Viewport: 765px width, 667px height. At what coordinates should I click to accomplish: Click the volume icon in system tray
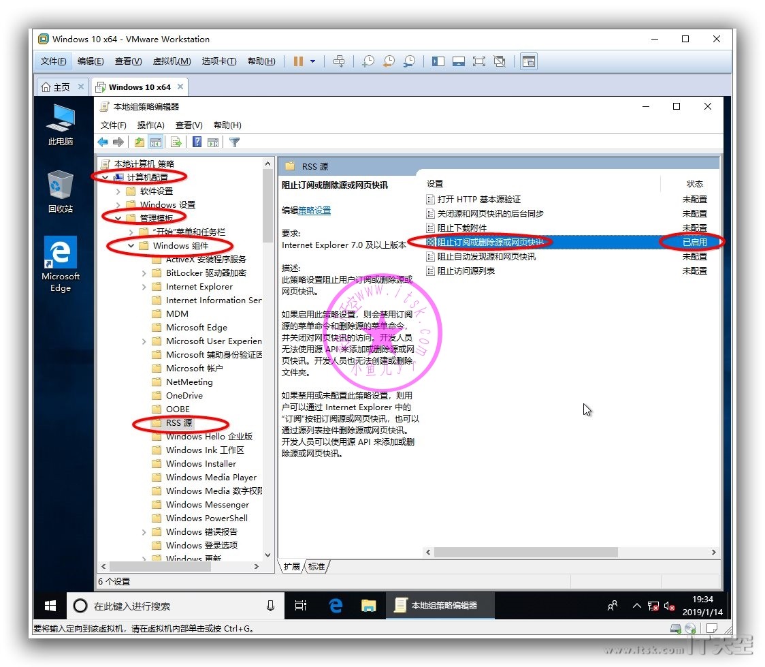670,606
